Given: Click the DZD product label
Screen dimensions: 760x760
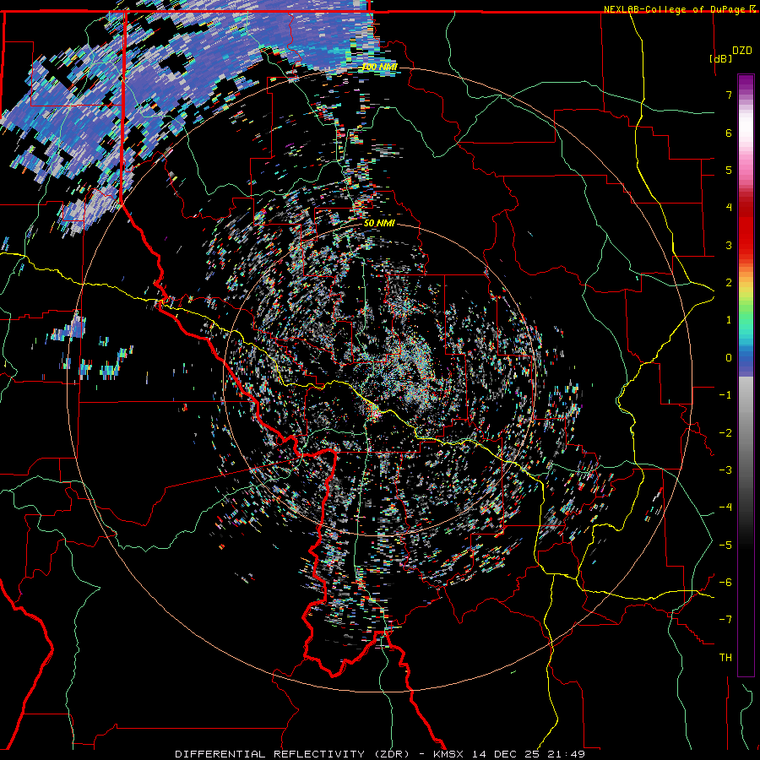Looking at the screenshot, I should 742,51.
